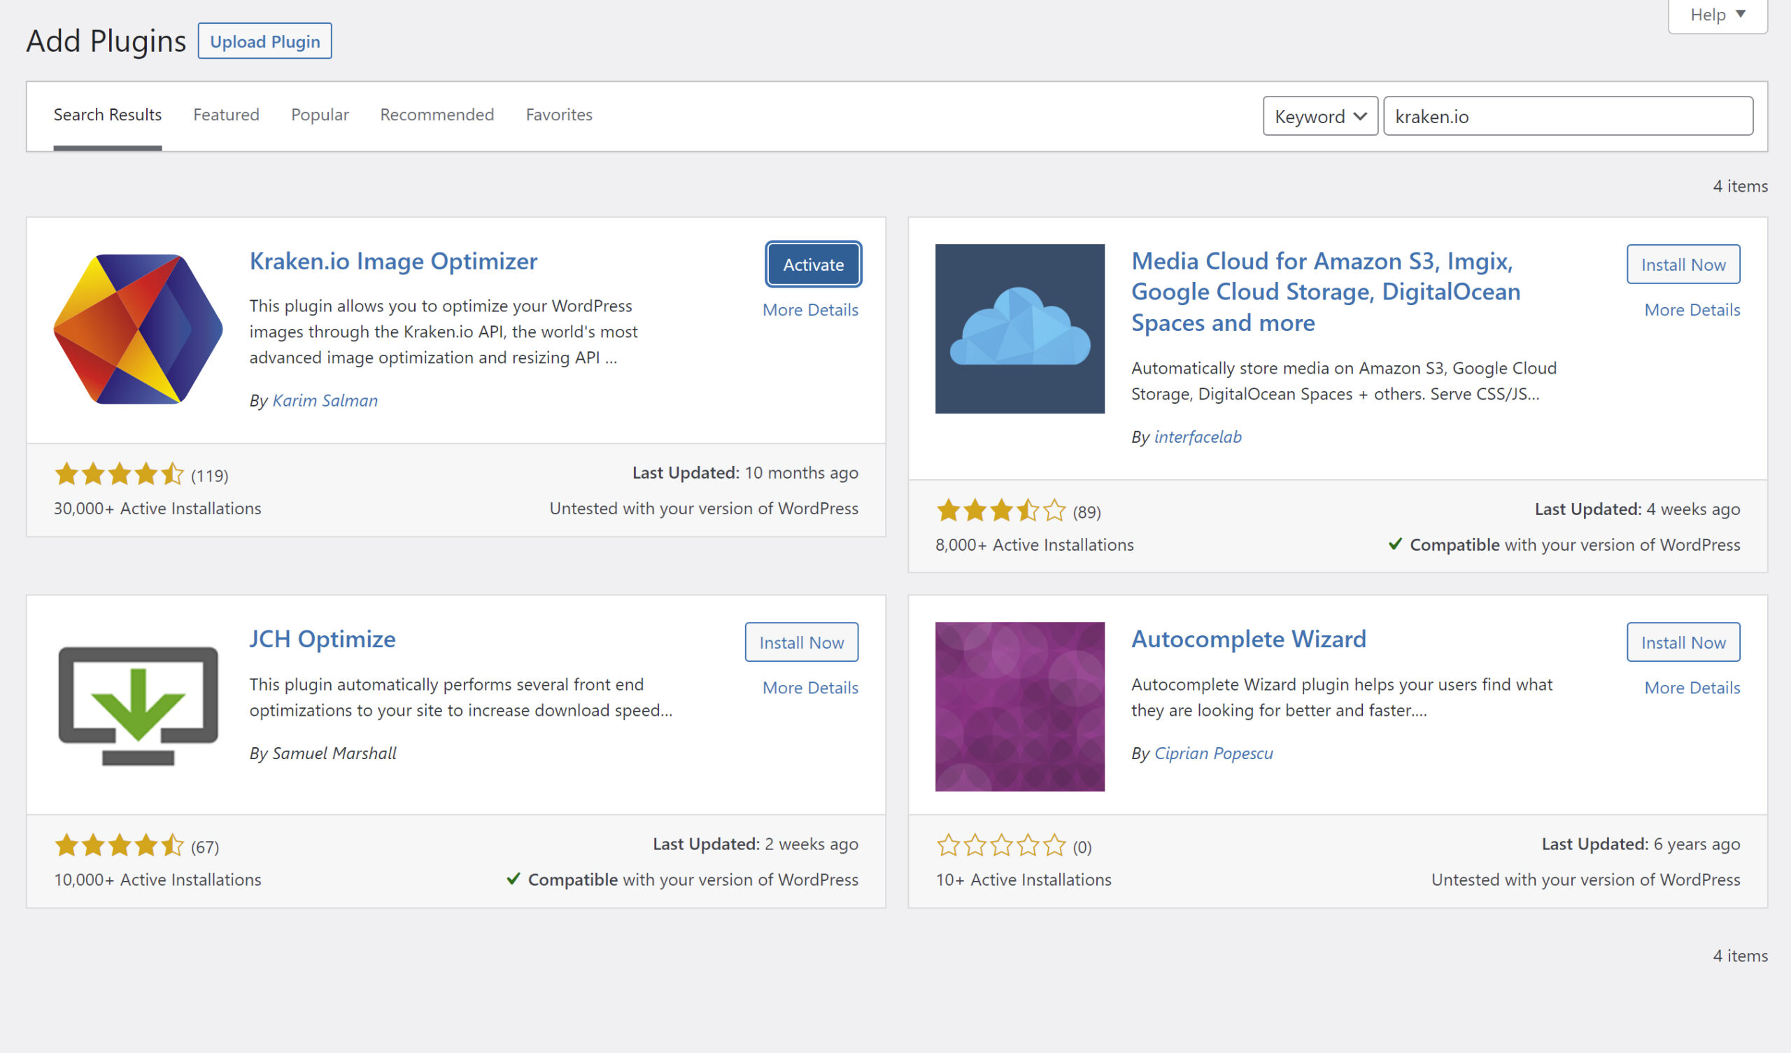Install the Autocomplete Wizard plugin
Image resolution: width=1791 pixels, height=1053 pixels.
(1683, 642)
